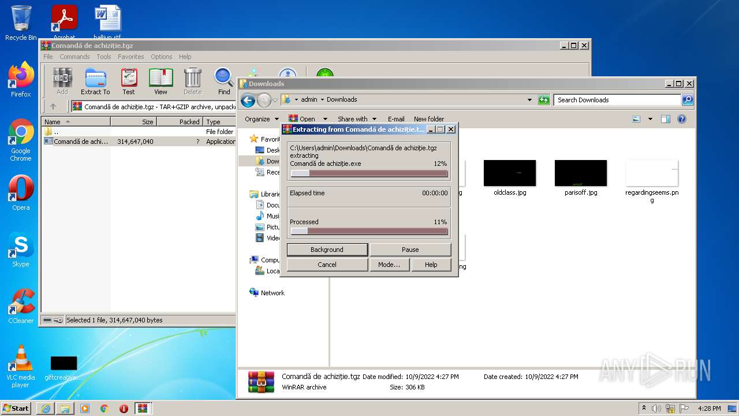This screenshot has height=416, width=739.
Task: Click Help button in extraction dialog
Action: [x=431, y=265]
